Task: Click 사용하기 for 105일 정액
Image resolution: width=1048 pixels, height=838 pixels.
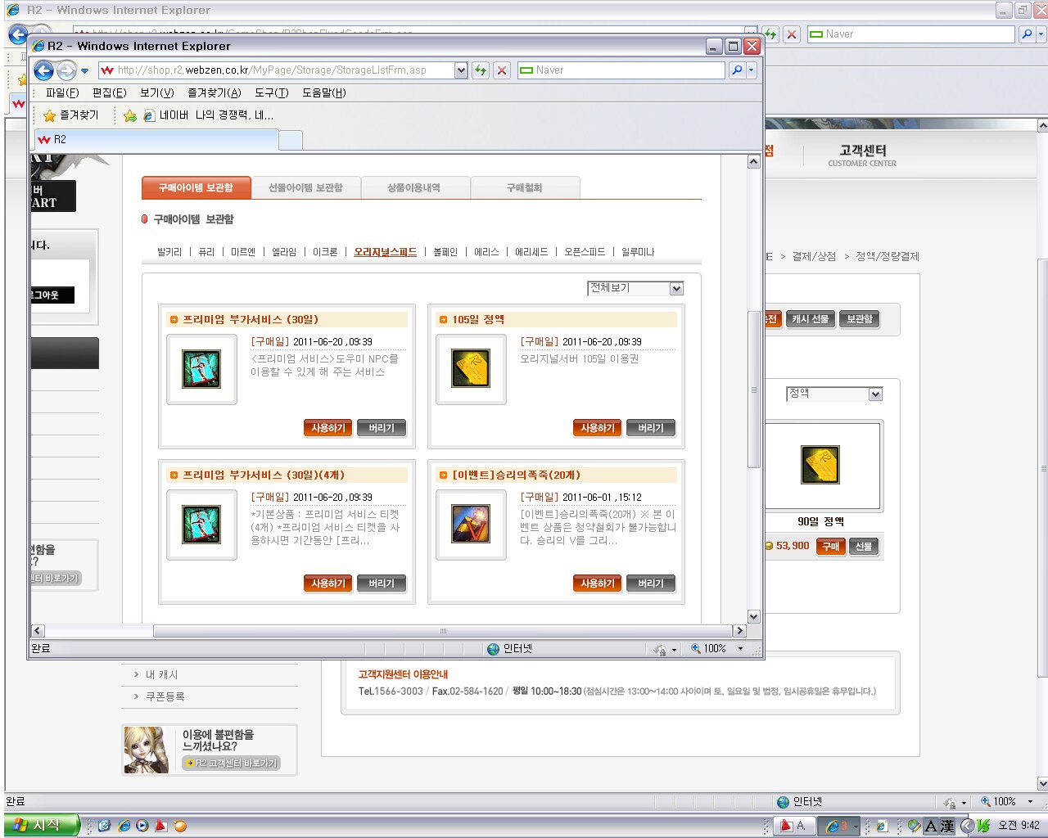Action: click(597, 428)
